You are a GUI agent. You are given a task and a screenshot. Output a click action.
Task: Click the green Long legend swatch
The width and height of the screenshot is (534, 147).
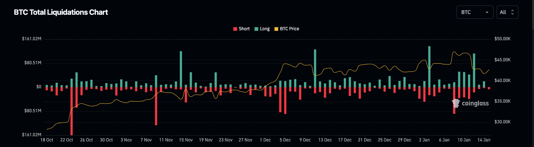click(256, 29)
